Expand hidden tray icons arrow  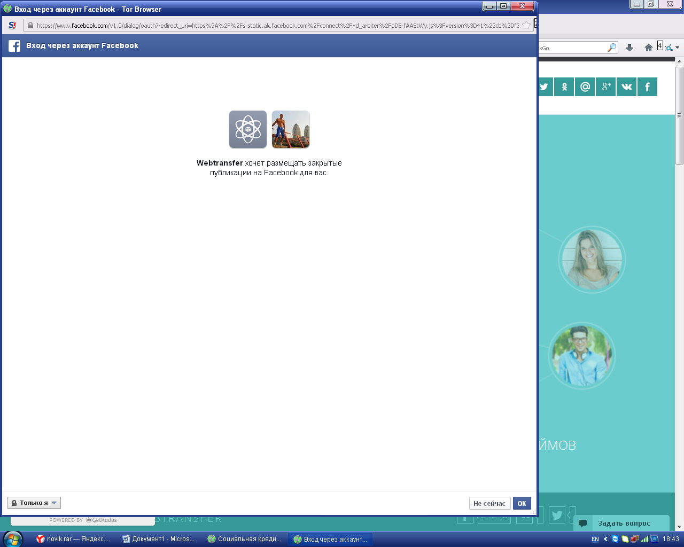[x=605, y=539]
